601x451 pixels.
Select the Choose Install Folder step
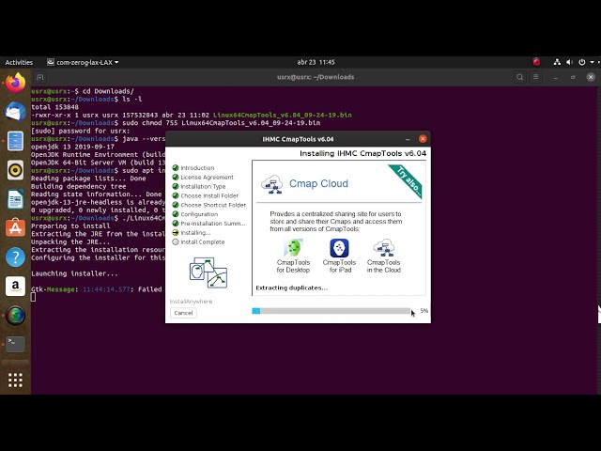206,195
